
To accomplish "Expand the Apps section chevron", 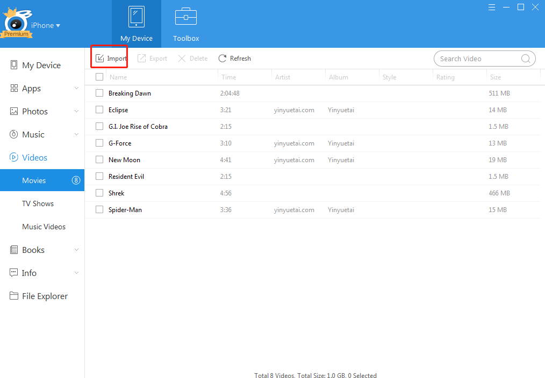I will (x=76, y=88).
